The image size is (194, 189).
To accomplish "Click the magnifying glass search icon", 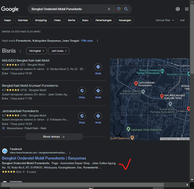I will [x=126, y=9].
